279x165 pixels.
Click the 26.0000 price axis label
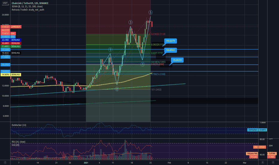click(x=5, y=15)
